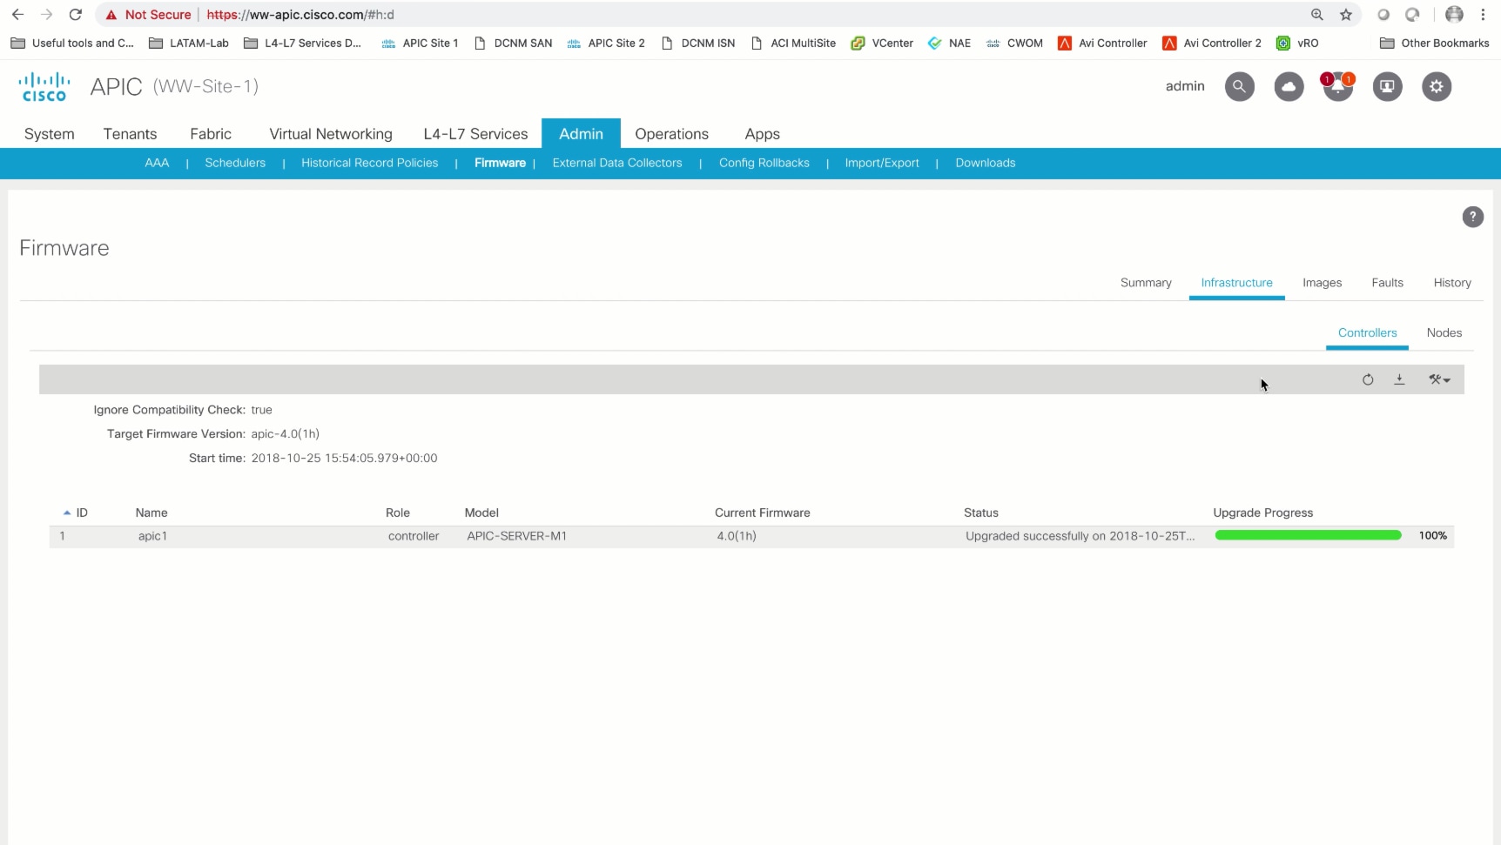Go to the Downloads section
The width and height of the screenshot is (1501, 845).
[985, 163]
